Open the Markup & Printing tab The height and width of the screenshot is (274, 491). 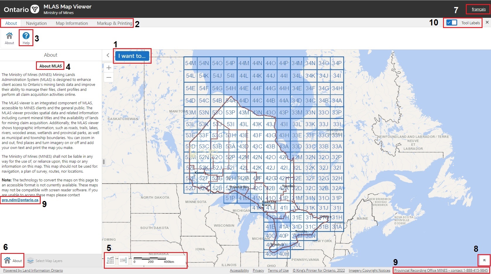pos(114,23)
